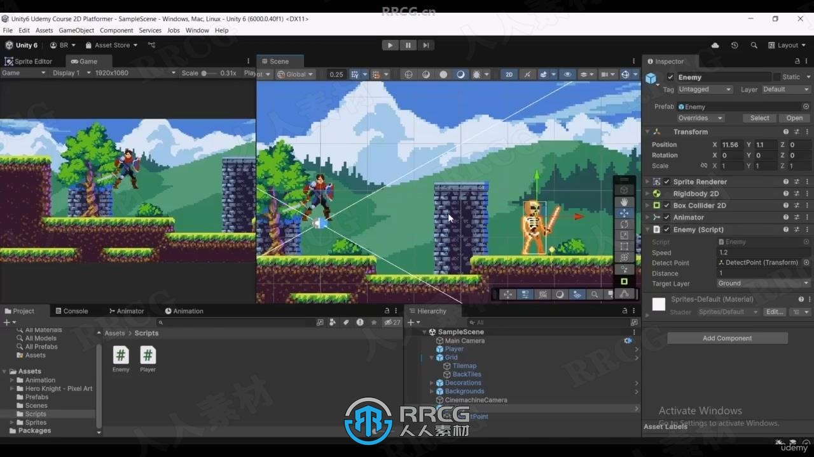Click the Pause button
Screen dimensions: 814x457
click(x=408, y=45)
